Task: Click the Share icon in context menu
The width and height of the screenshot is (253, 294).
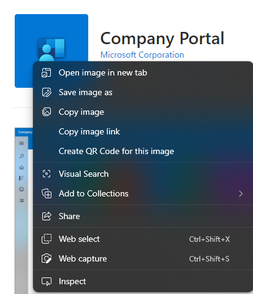Action: [47, 216]
